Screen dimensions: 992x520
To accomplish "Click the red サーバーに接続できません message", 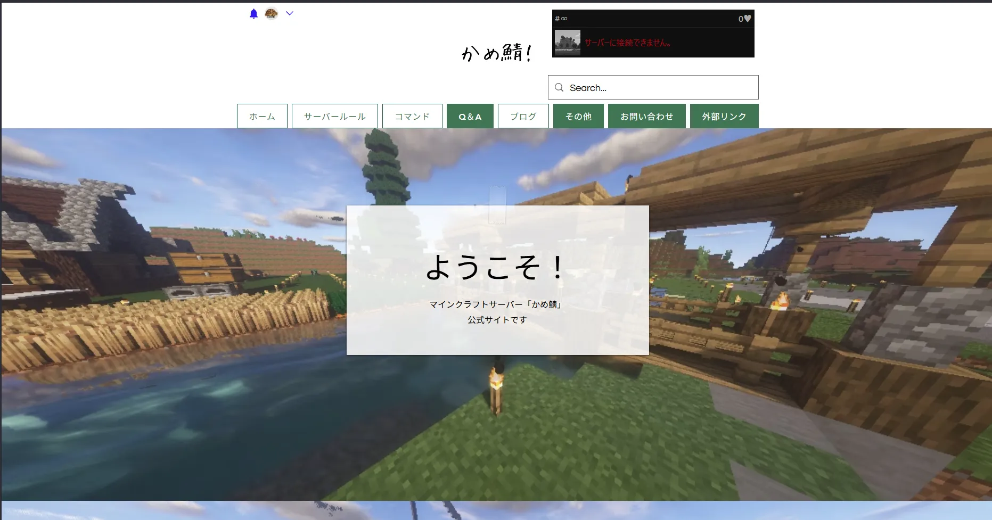I will point(628,43).
